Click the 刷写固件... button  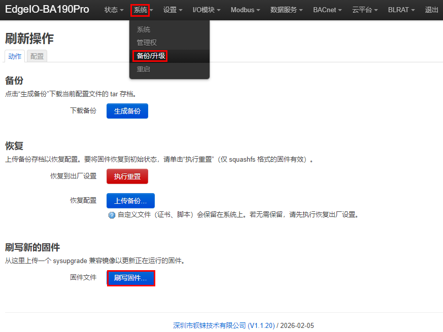click(x=130, y=278)
